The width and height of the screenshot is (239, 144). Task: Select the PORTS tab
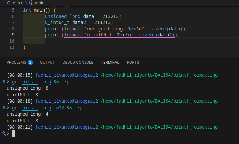133,62
